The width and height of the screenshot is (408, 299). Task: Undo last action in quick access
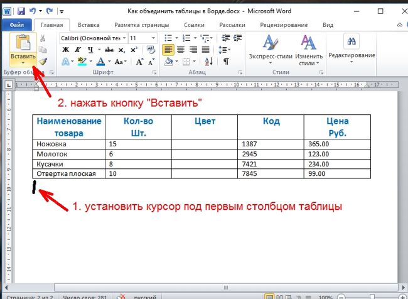[33, 11]
